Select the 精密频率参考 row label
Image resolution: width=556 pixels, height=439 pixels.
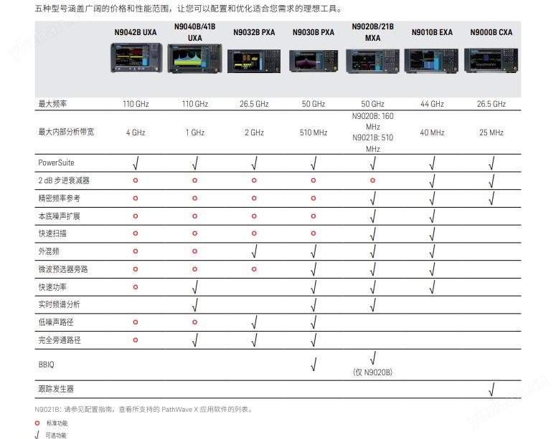[x=60, y=198]
